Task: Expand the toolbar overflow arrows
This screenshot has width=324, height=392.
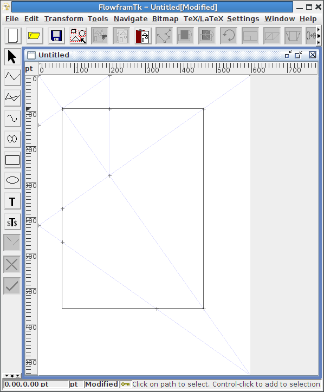Action: [319, 36]
